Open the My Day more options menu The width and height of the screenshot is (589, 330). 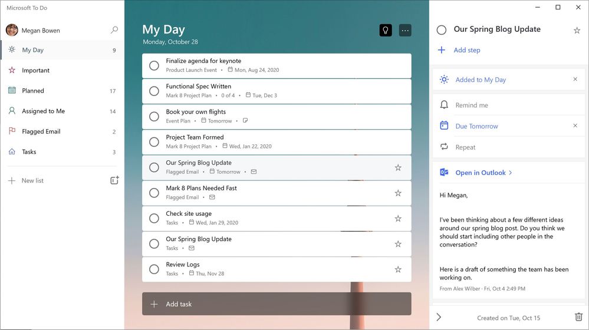[x=405, y=31]
